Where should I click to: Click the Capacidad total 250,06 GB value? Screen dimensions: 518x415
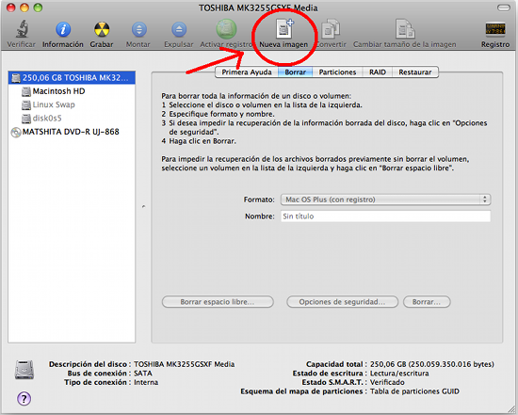[x=431, y=364]
